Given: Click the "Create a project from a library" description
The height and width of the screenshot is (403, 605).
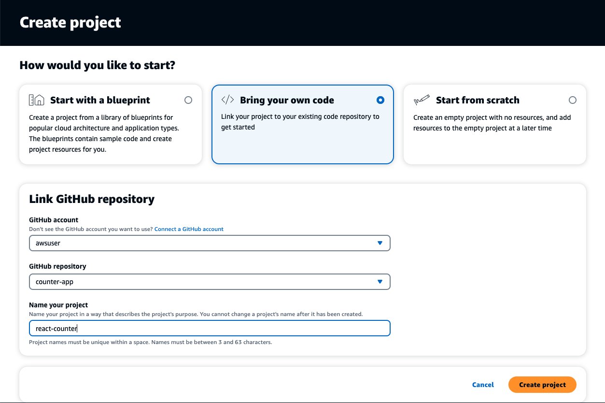Looking at the screenshot, I should click(104, 133).
